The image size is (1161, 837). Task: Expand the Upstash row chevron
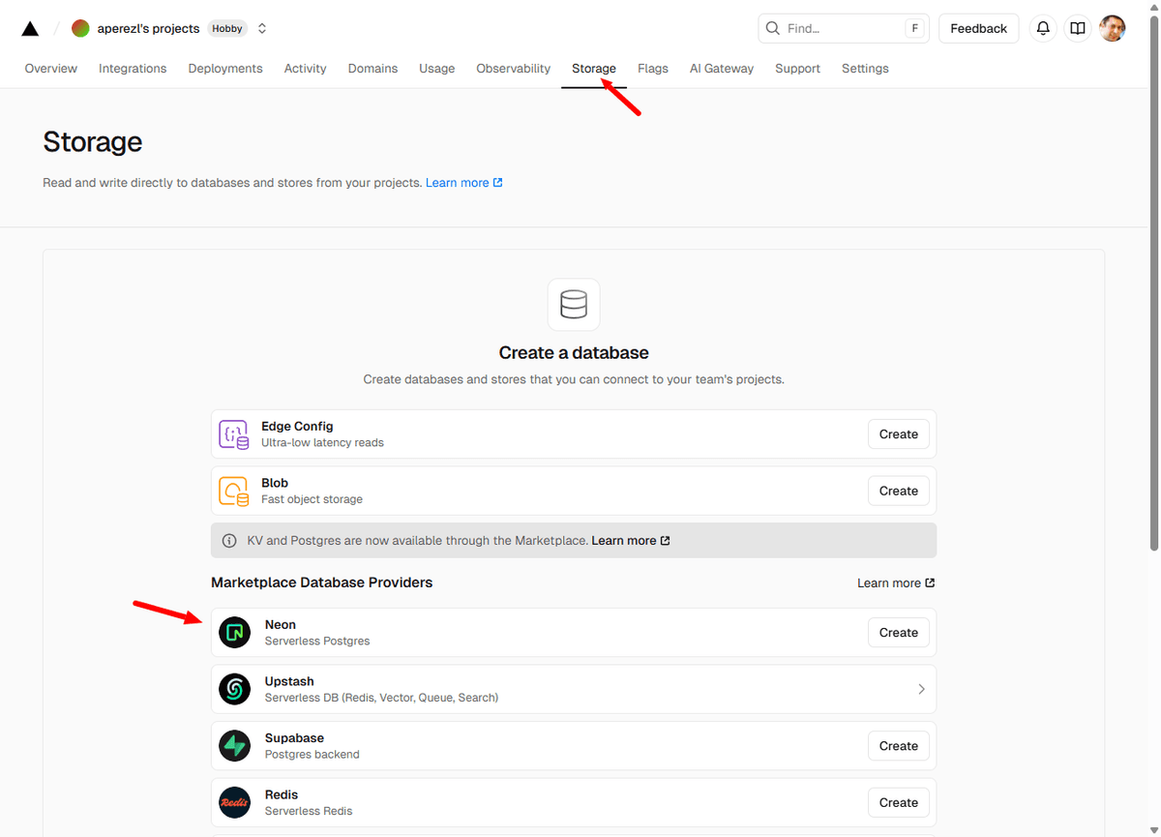click(920, 689)
